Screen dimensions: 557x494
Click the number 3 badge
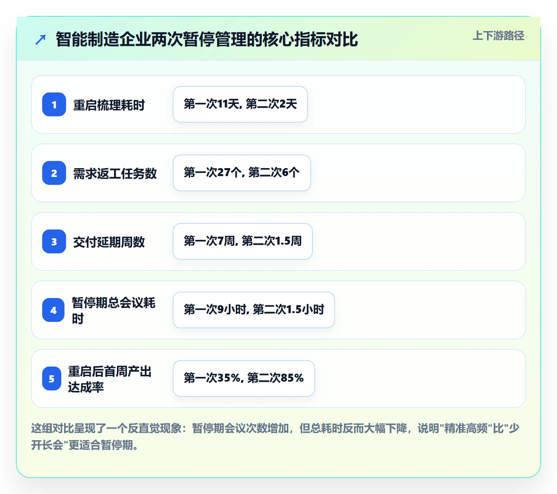(x=54, y=241)
